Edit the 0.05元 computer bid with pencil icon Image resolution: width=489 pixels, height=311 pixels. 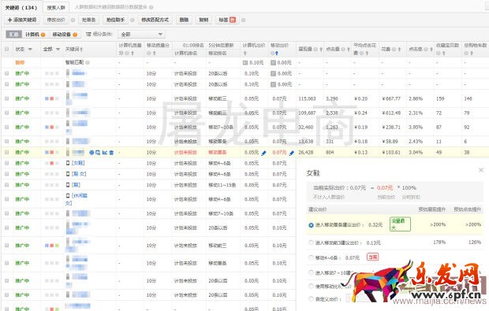[x=263, y=153]
